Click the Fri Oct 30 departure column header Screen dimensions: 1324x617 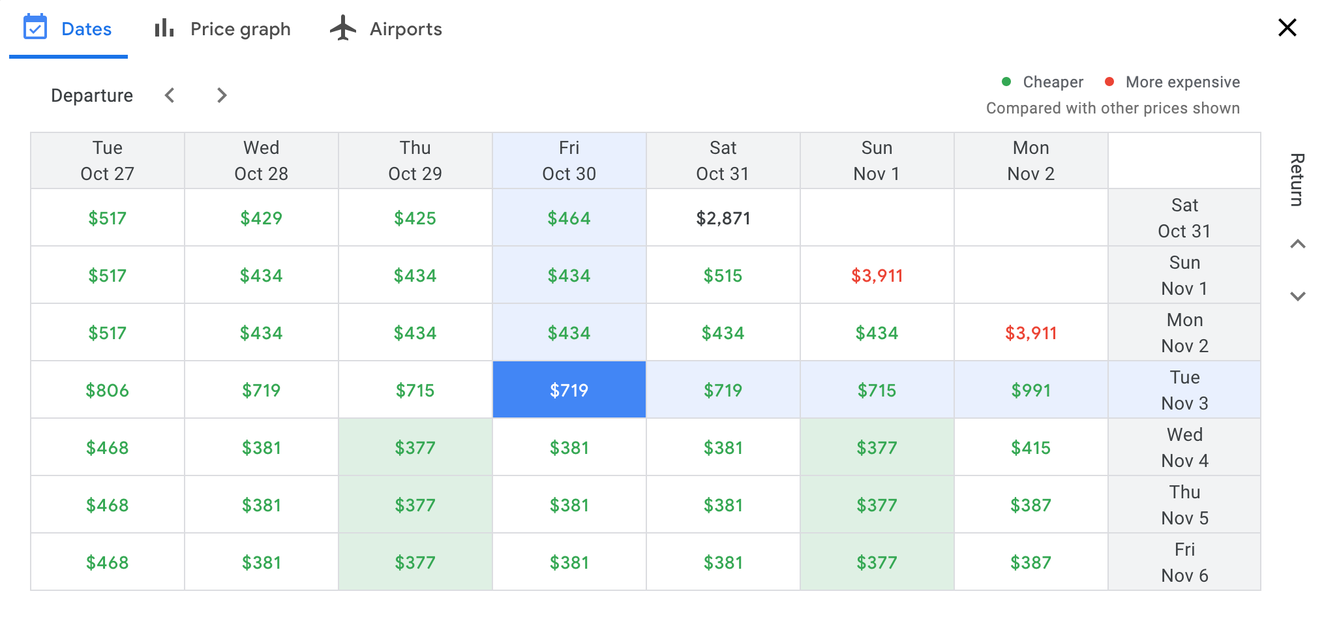pyautogui.click(x=569, y=160)
